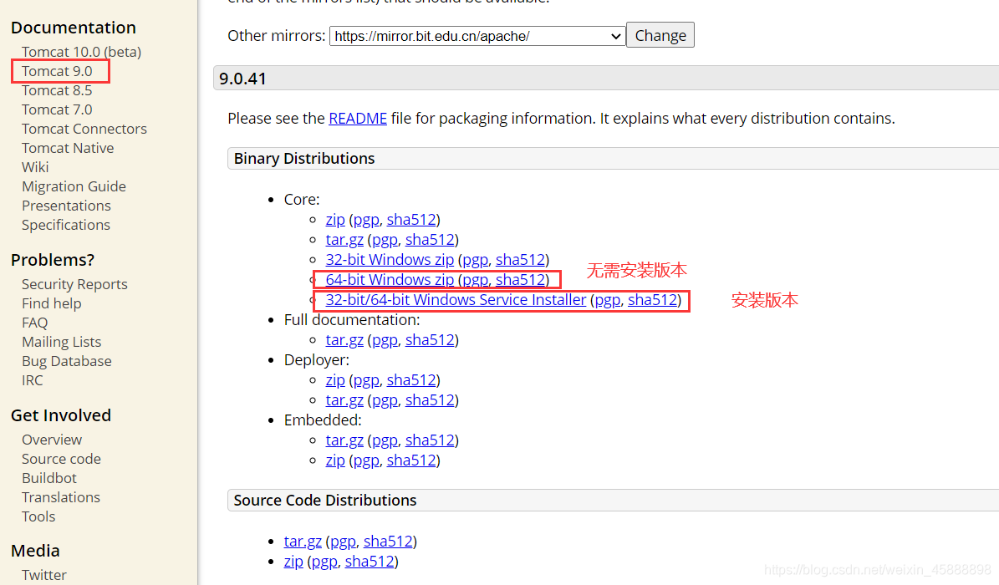Download the Embedded tar.gz file
The height and width of the screenshot is (585, 999).
click(x=344, y=440)
